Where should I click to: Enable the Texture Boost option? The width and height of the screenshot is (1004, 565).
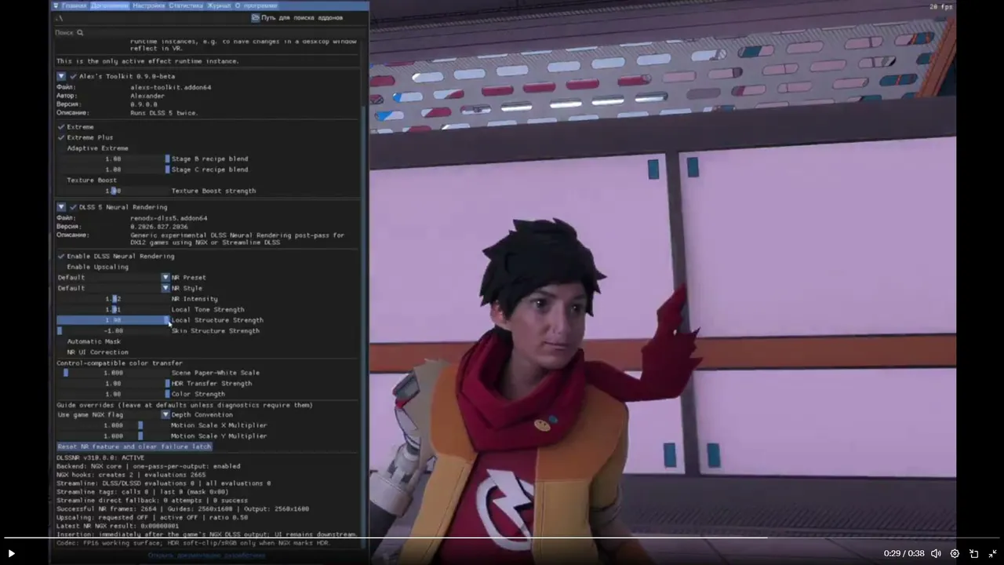60,180
